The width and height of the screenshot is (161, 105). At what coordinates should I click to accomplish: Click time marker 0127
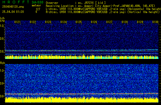(109, 22)
